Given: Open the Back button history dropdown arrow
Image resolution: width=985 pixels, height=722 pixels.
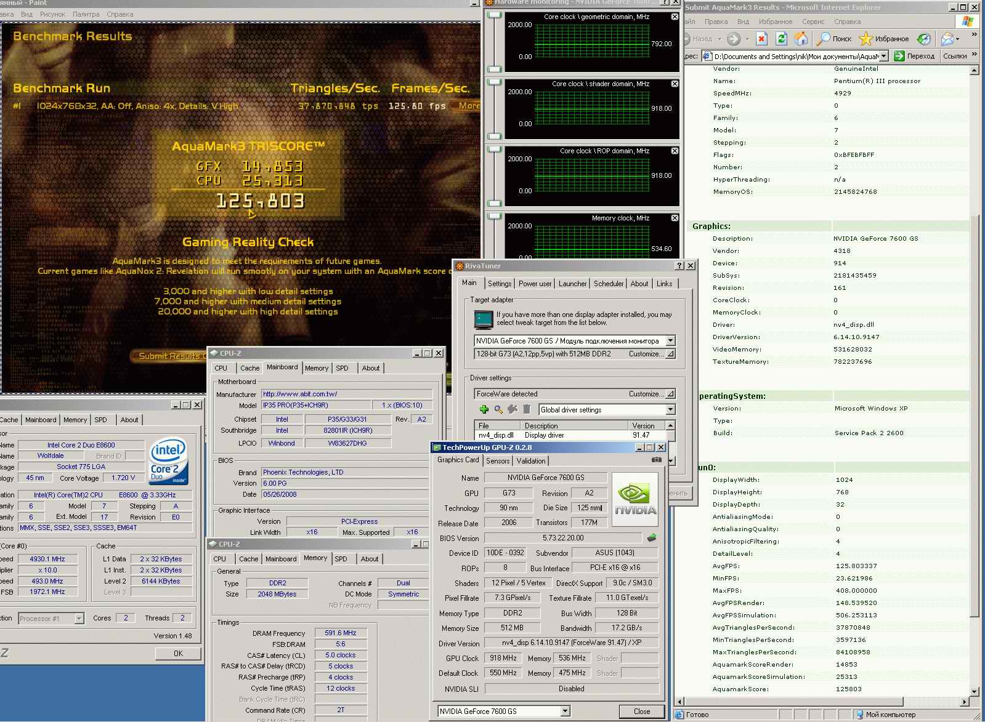Looking at the screenshot, I should point(719,39).
